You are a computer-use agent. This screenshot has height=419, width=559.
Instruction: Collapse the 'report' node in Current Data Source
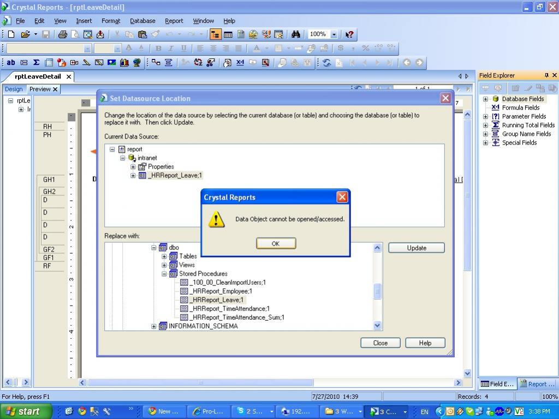point(112,149)
